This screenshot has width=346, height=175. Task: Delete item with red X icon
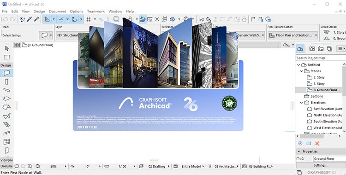[317, 144]
